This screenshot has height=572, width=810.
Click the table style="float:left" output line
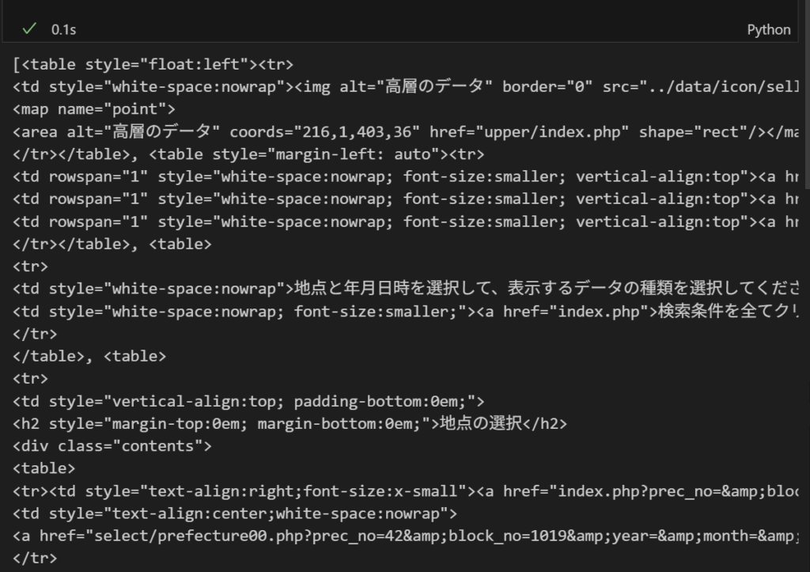click(x=153, y=64)
